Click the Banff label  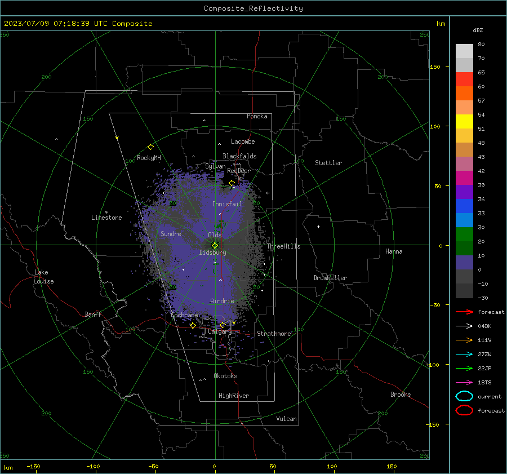tap(93, 314)
